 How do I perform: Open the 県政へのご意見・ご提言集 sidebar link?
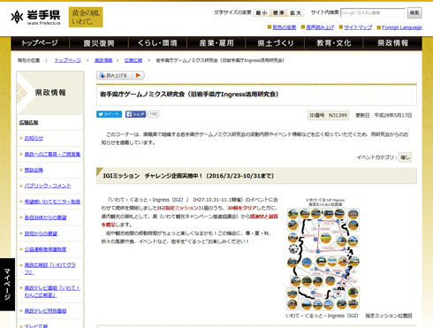click(52, 154)
